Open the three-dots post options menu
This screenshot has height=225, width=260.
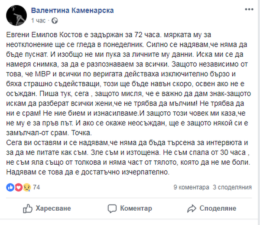click(x=249, y=10)
